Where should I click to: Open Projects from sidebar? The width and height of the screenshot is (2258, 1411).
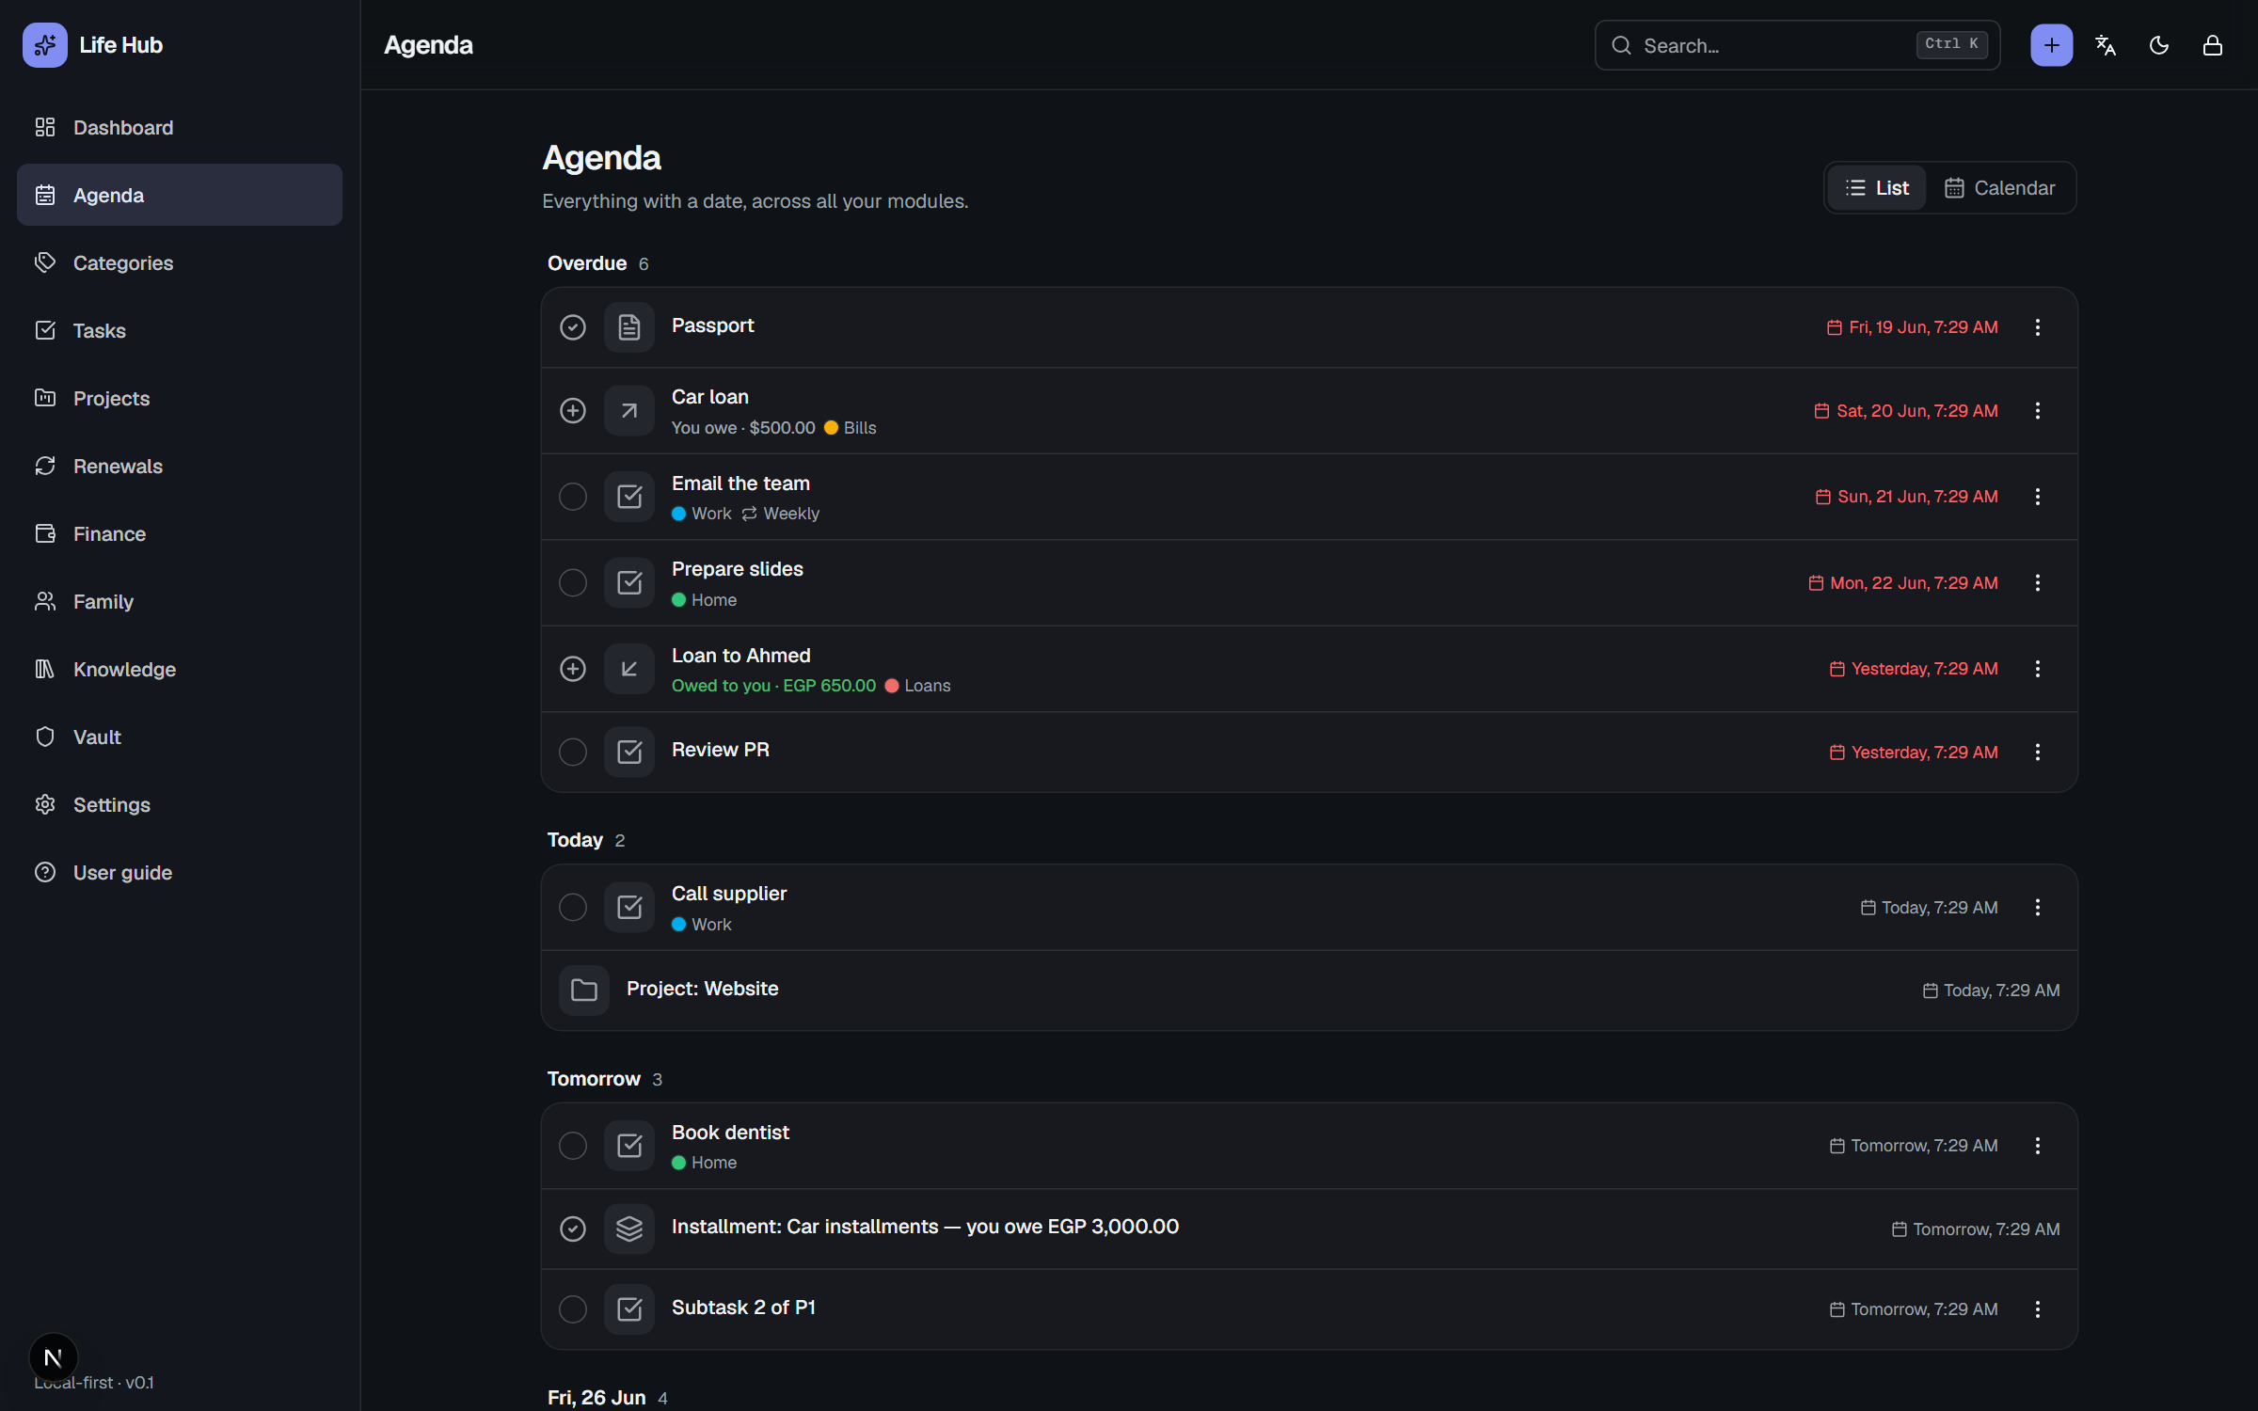coord(180,398)
